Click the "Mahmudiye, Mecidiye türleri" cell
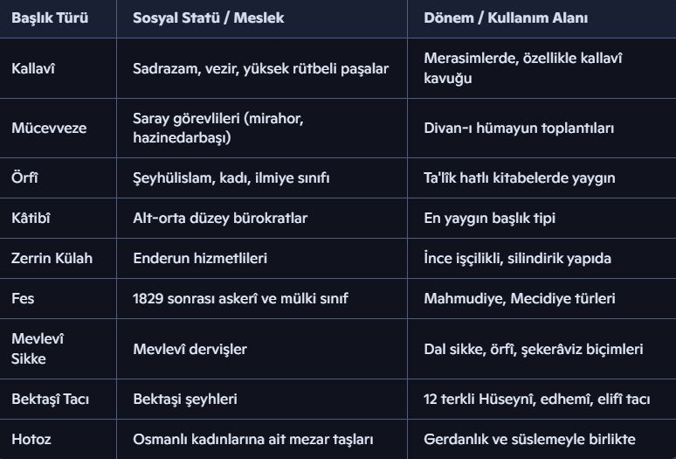 [x=519, y=298]
